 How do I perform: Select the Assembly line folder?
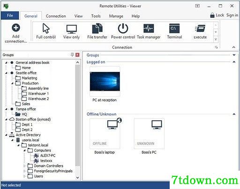pyautogui.click(x=35, y=88)
